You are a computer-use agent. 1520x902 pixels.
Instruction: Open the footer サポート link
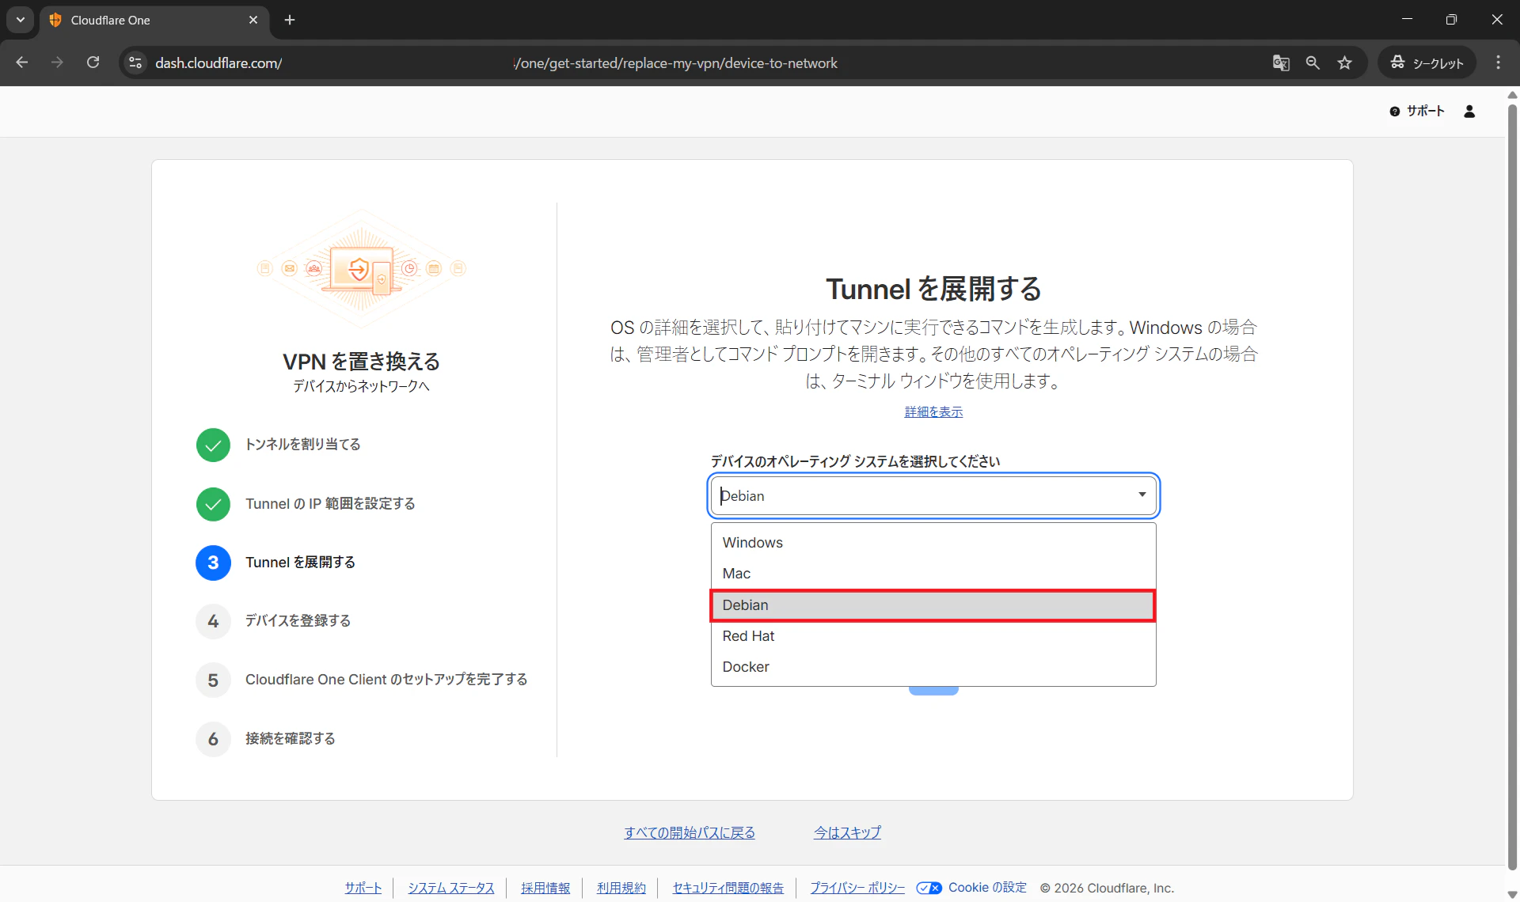[x=363, y=888]
